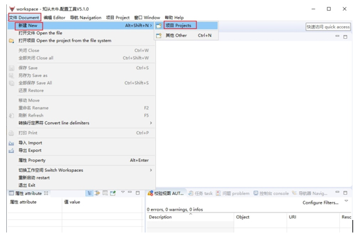
Task: Click the icon beside 全部保存 Save All
Action: point(11,83)
